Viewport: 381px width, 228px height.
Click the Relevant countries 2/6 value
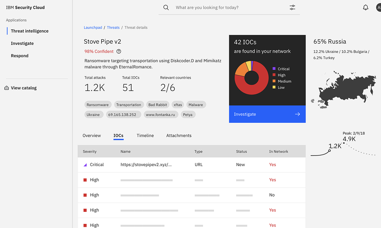[x=167, y=88]
